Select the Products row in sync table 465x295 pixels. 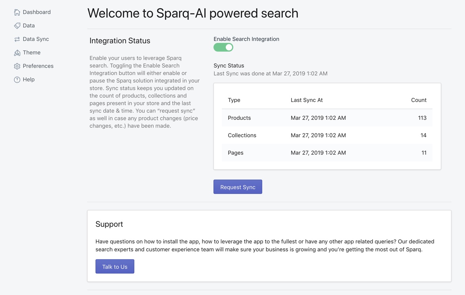point(239,118)
